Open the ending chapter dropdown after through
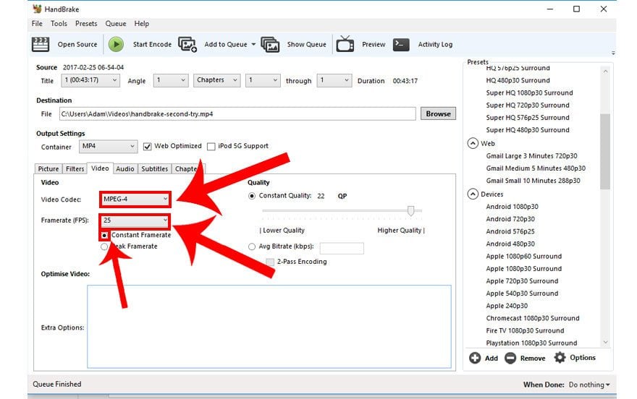The height and width of the screenshot is (399, 637). [334, 80]
